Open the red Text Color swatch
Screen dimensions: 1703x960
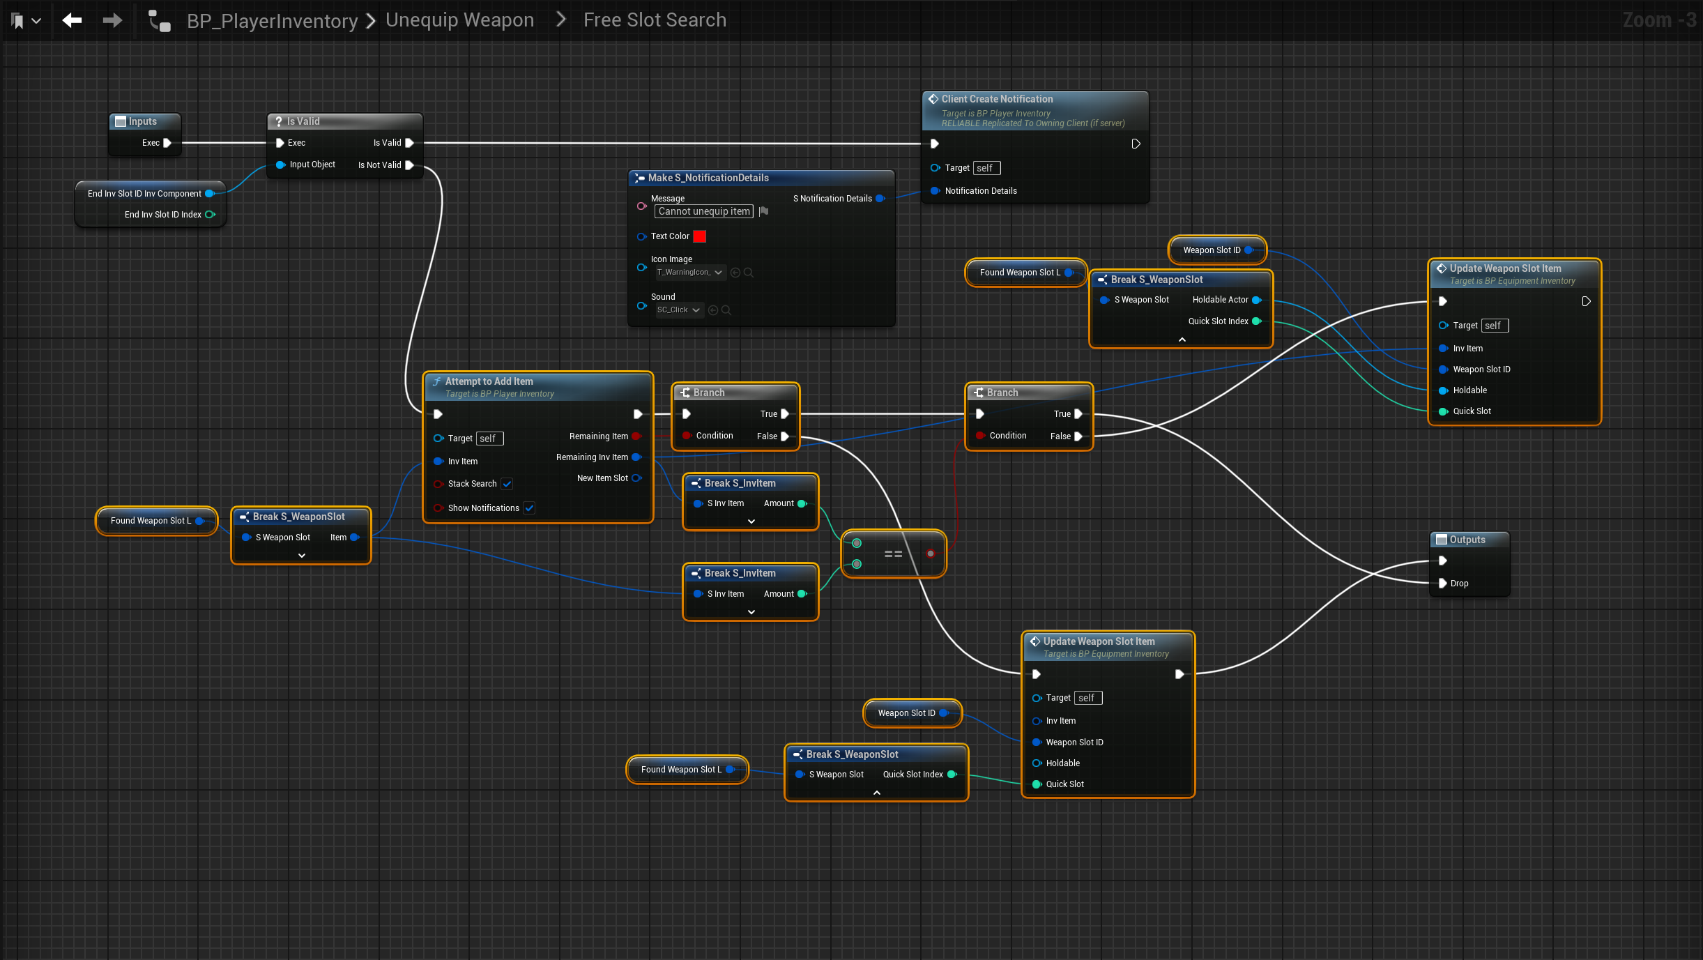(x=699, y=236)
